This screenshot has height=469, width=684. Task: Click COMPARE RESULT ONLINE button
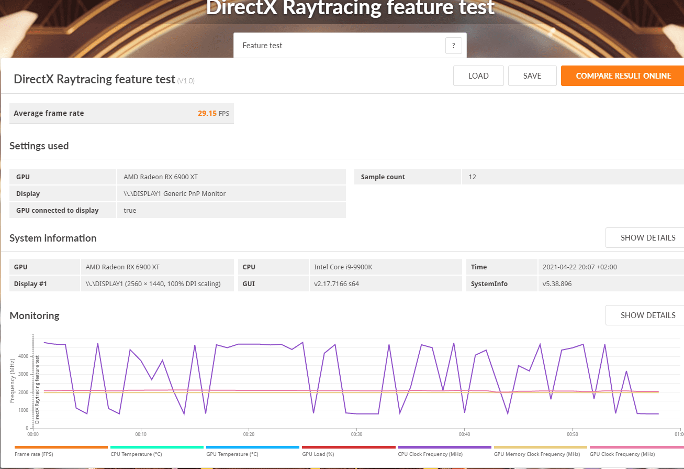click(623, 76)
